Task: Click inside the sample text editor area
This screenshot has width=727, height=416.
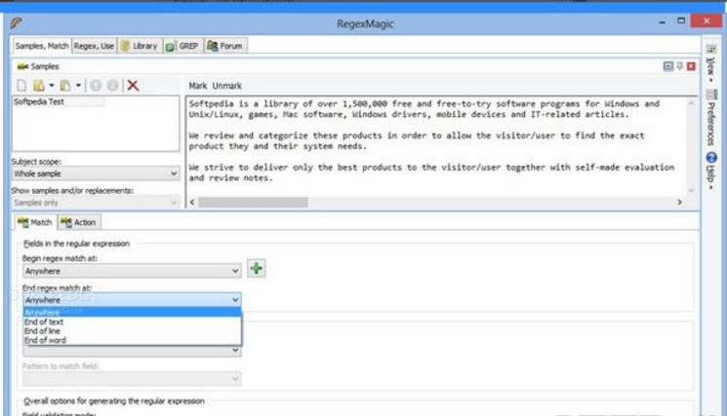Action: coord(436,146)
